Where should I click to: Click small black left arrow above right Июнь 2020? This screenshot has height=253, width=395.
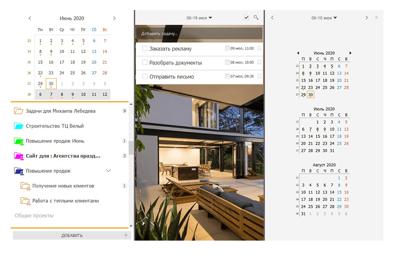click(x=298, y=53)
